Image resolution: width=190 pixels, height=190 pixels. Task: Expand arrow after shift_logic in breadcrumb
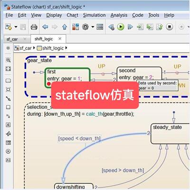point(66,48)
